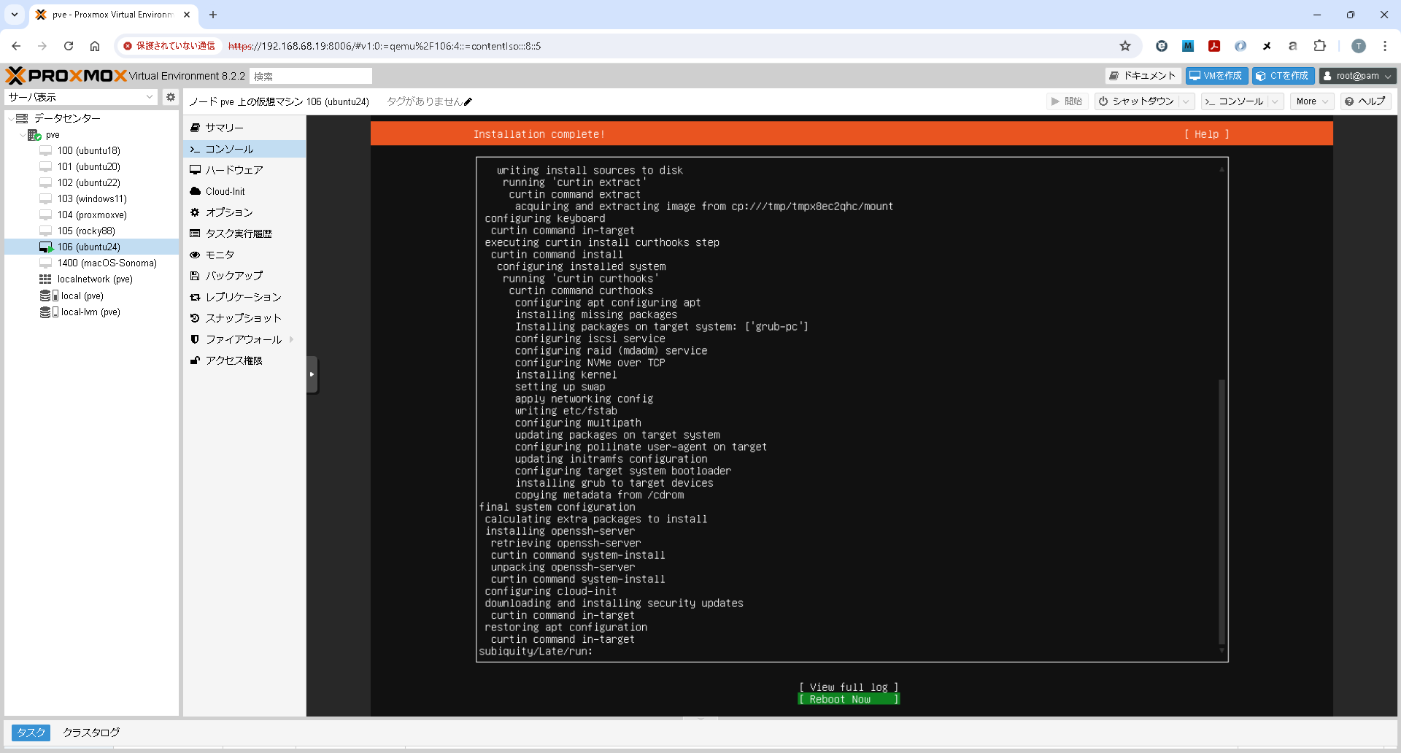This screenshot has width=1401, height=753.
Task: Click the ヘルプ button
Action: click(1366, 101)
